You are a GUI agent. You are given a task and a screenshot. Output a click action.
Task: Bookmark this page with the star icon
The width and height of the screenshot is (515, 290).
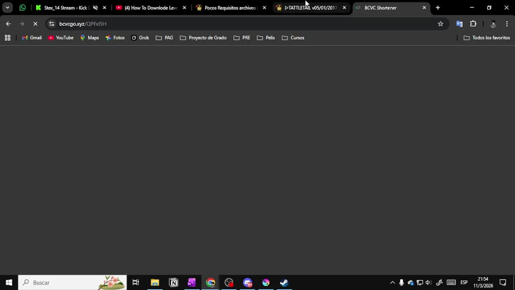coord(441,24)
